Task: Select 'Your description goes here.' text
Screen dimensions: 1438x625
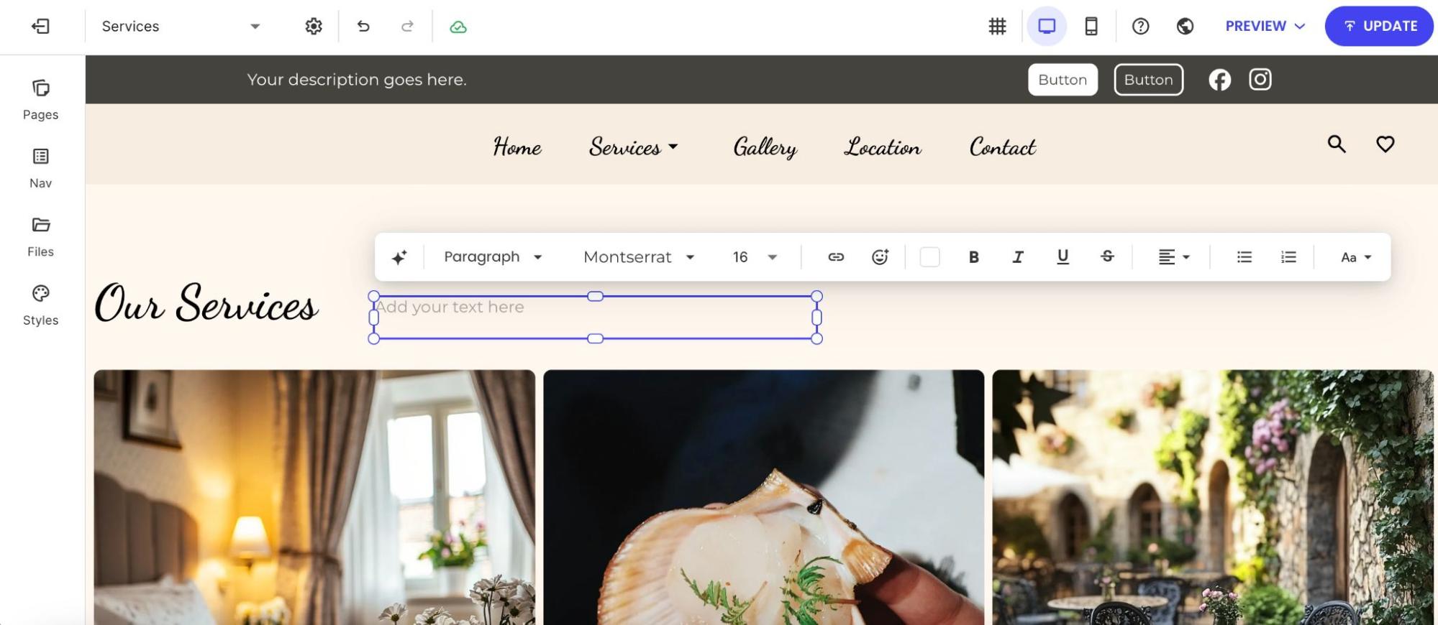Action: (x=357, y=80)
